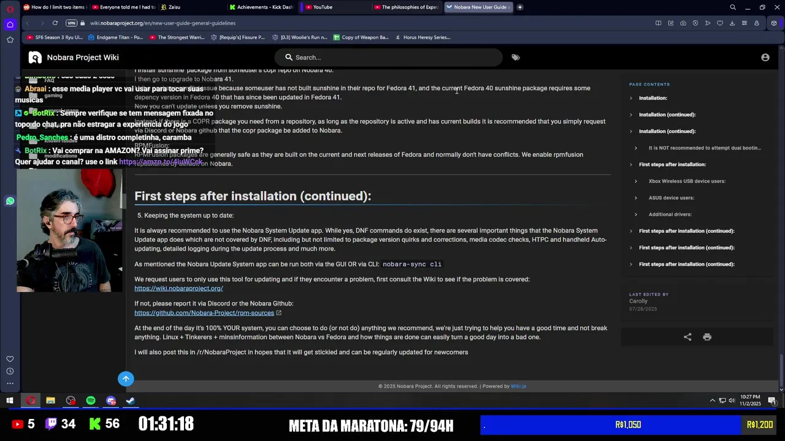Open the sidebar three-dots more menu
785x441 pixels.
click(10, 383)
